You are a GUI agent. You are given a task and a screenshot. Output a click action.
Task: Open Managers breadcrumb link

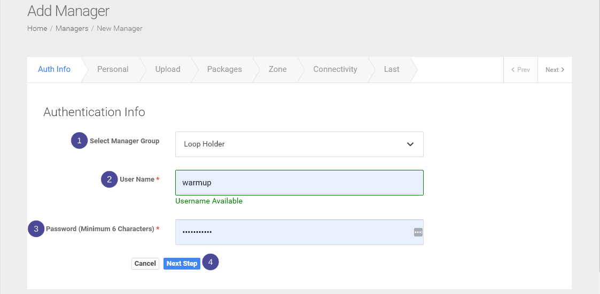72,29
